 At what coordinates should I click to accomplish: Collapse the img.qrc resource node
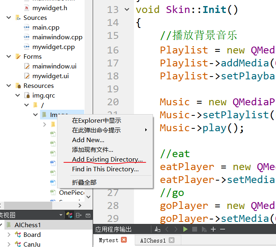(17, 95)
